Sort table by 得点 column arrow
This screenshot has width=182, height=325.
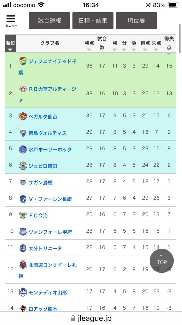click(x=145, y=50)
